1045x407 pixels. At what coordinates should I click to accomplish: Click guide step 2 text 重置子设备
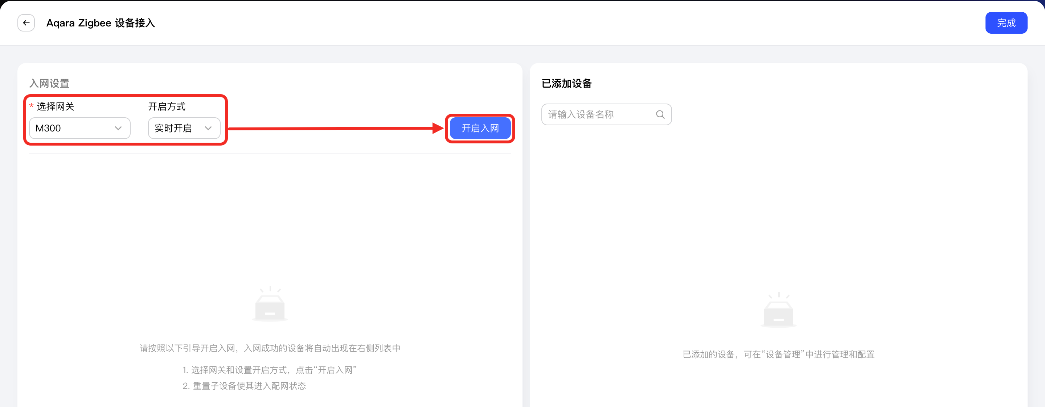[x=214, y=386]
